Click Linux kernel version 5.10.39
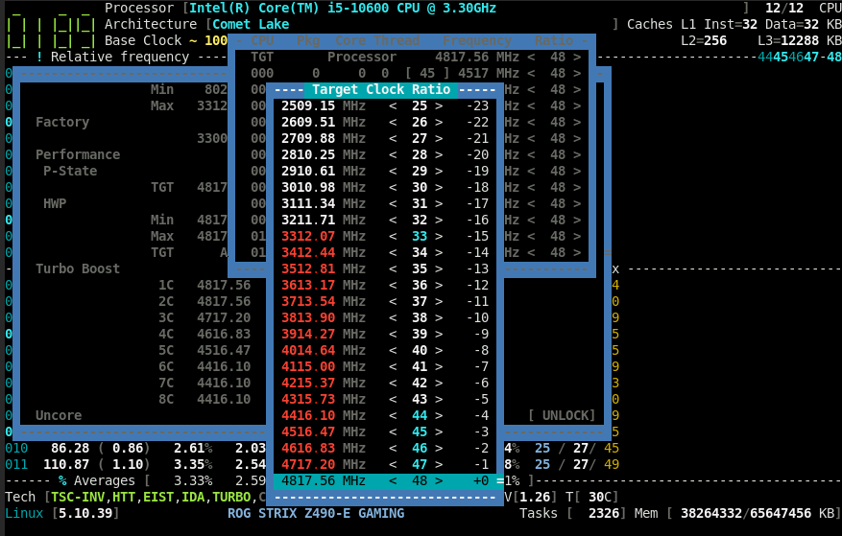 point(85,513)
